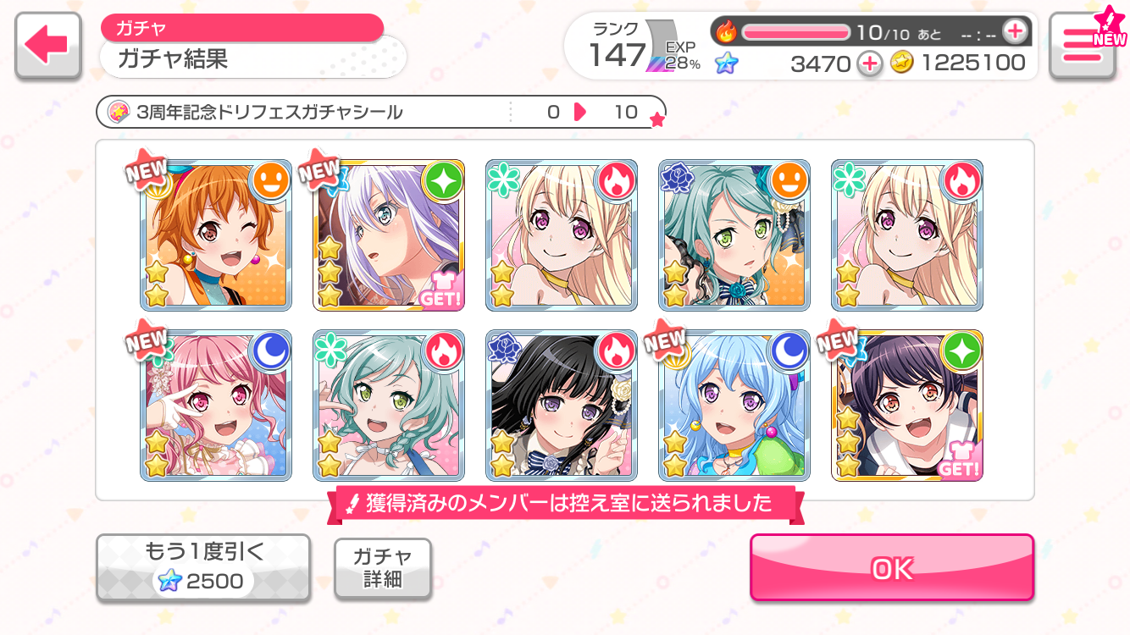Select light-blue-haired girl card marked NEW
Screen dimensions: 1130x635
tap(734, 406)
